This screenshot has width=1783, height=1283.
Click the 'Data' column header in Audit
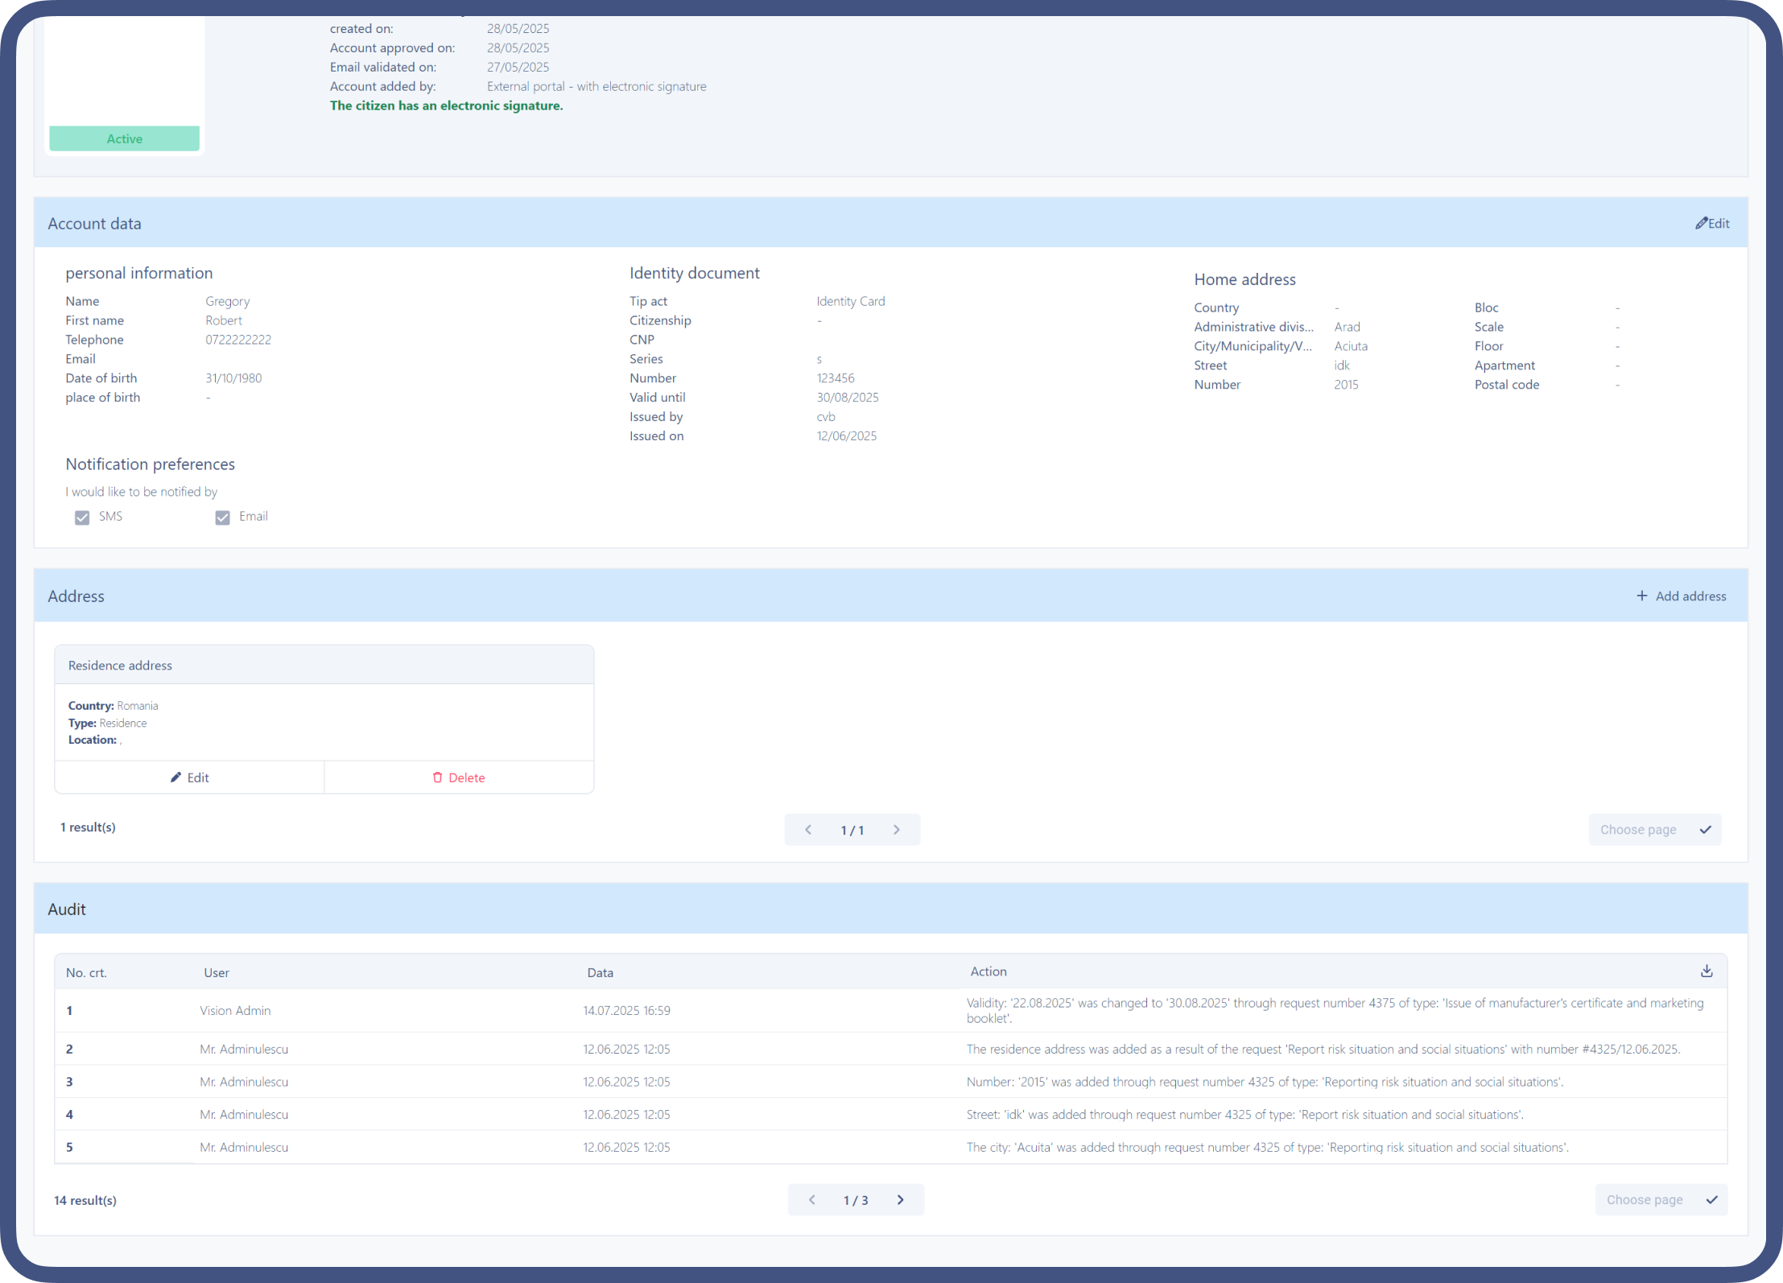(x=601, y=973)
